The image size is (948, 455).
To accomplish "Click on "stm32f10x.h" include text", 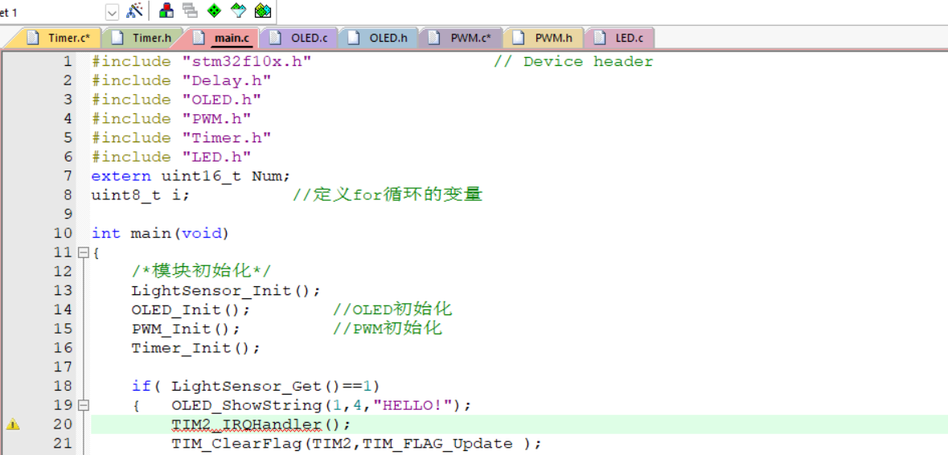I will coord(246,62).
